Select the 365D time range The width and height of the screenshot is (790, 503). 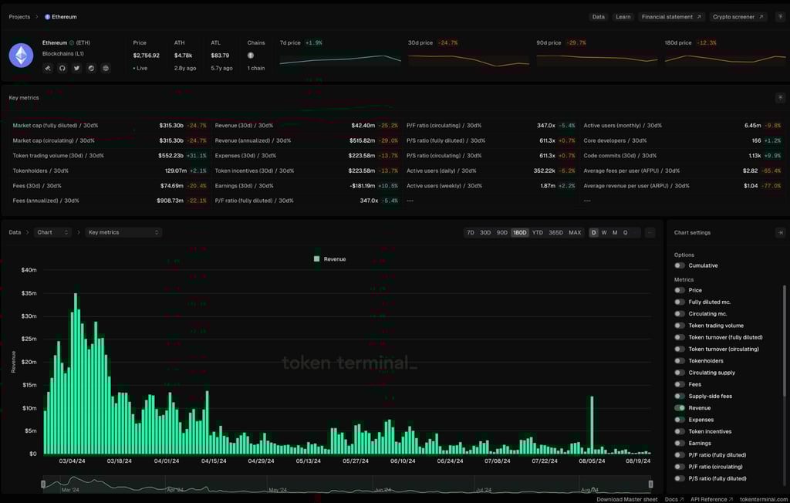coord(555,232)
